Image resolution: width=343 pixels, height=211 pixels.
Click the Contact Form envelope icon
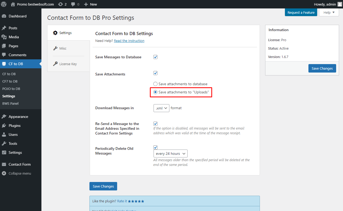click(4, 164)
